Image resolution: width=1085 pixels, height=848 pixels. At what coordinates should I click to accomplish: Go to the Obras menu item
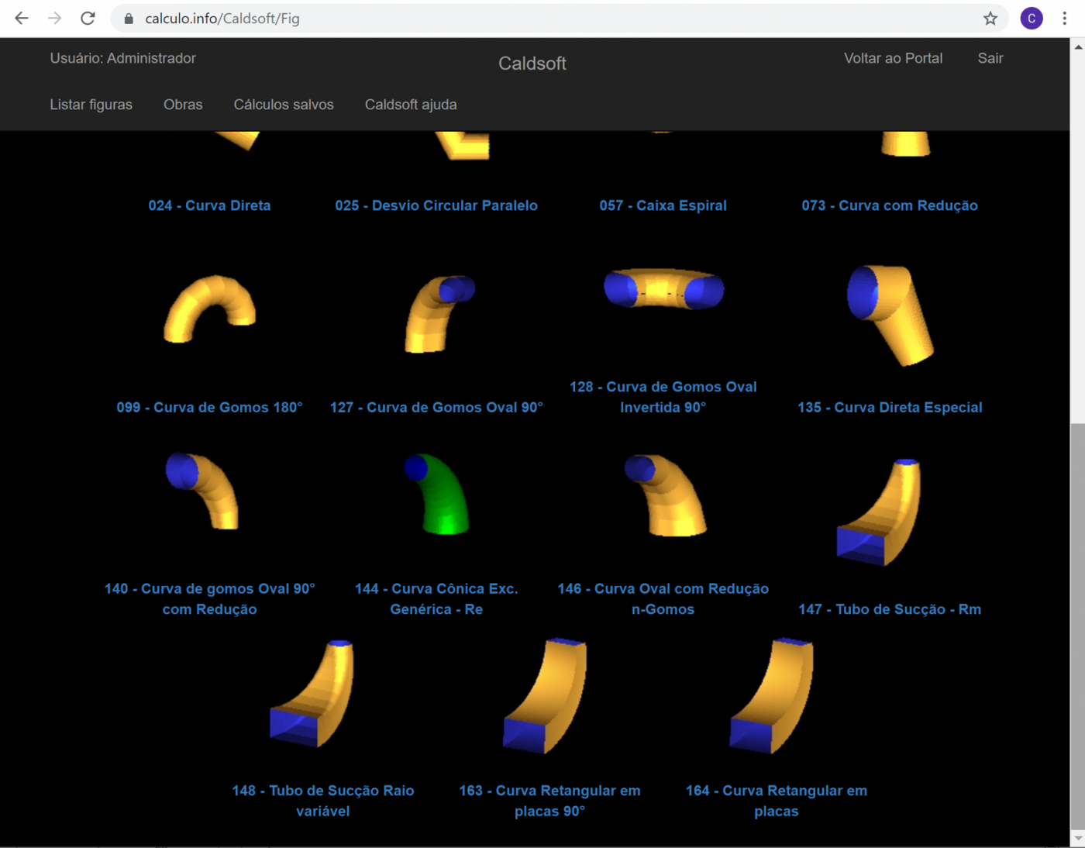point(183,105)
